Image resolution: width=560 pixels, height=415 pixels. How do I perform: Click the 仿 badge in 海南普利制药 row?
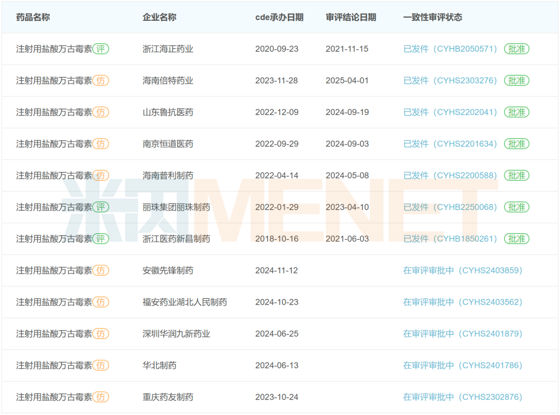pyautogui.click(x=101, y=176)
